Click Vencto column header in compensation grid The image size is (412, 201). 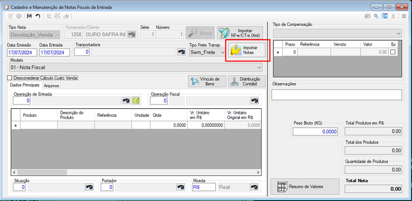pos(346,45)
